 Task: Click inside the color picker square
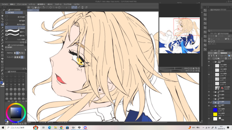click(x=16, y=113)
